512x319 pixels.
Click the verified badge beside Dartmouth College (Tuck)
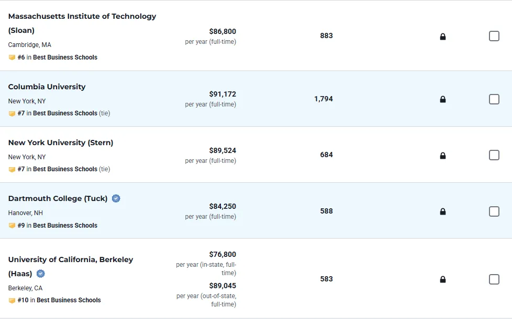[x=116, y=198]
